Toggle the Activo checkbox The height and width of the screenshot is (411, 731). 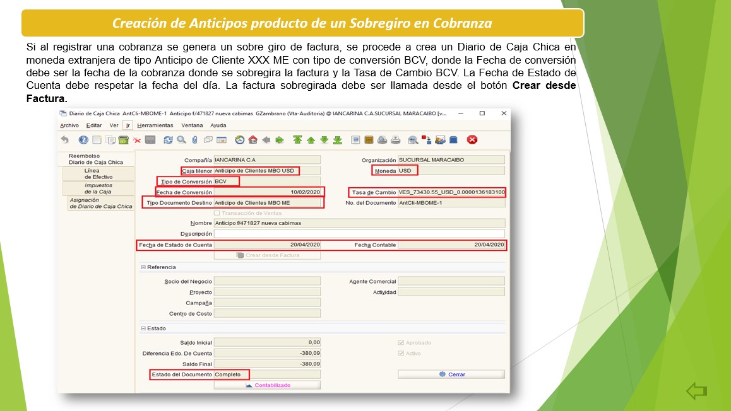(400, 353)
